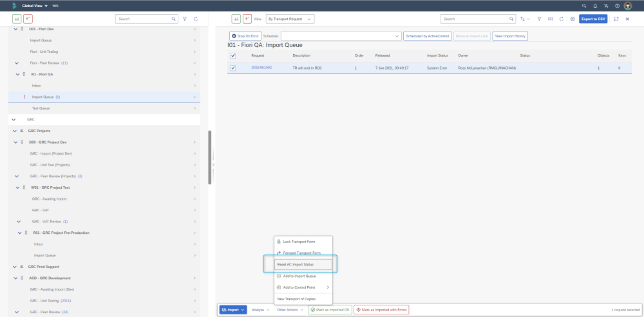Open transport request link D01K961902
The height and width of the screenshot is (317, 644).
[261, 68]
